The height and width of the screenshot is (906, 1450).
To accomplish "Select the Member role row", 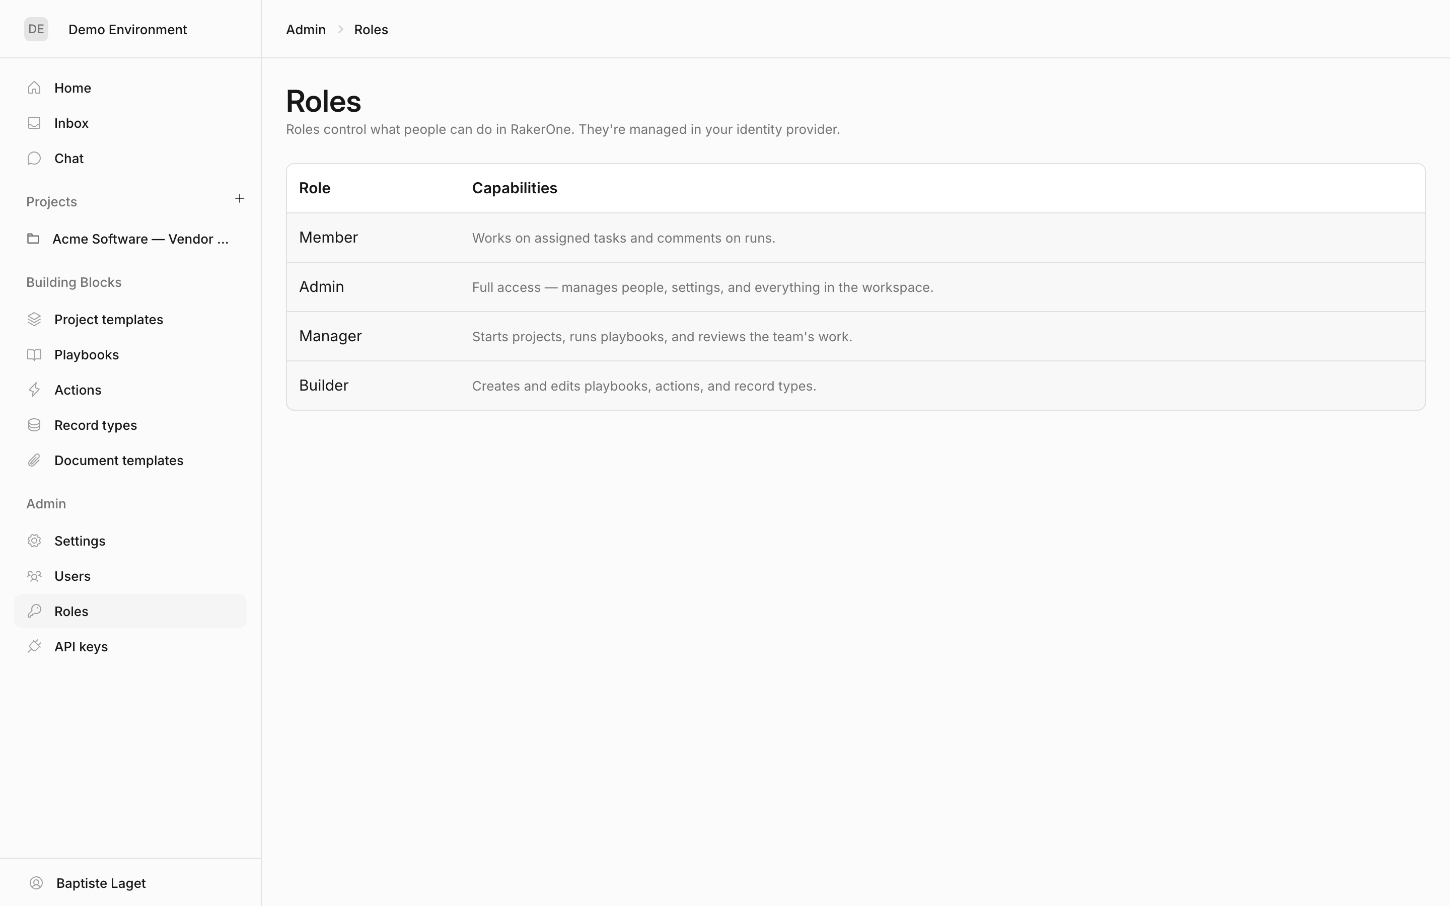I will 855,237.
